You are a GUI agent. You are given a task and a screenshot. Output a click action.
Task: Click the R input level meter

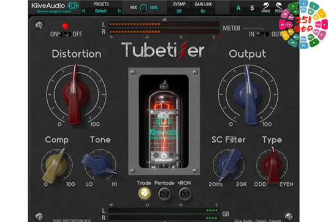click(164, 32)
